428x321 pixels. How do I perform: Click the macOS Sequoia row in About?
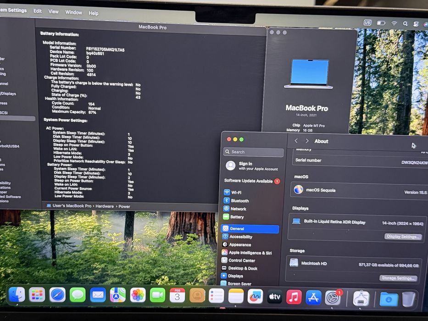[359, 190]
